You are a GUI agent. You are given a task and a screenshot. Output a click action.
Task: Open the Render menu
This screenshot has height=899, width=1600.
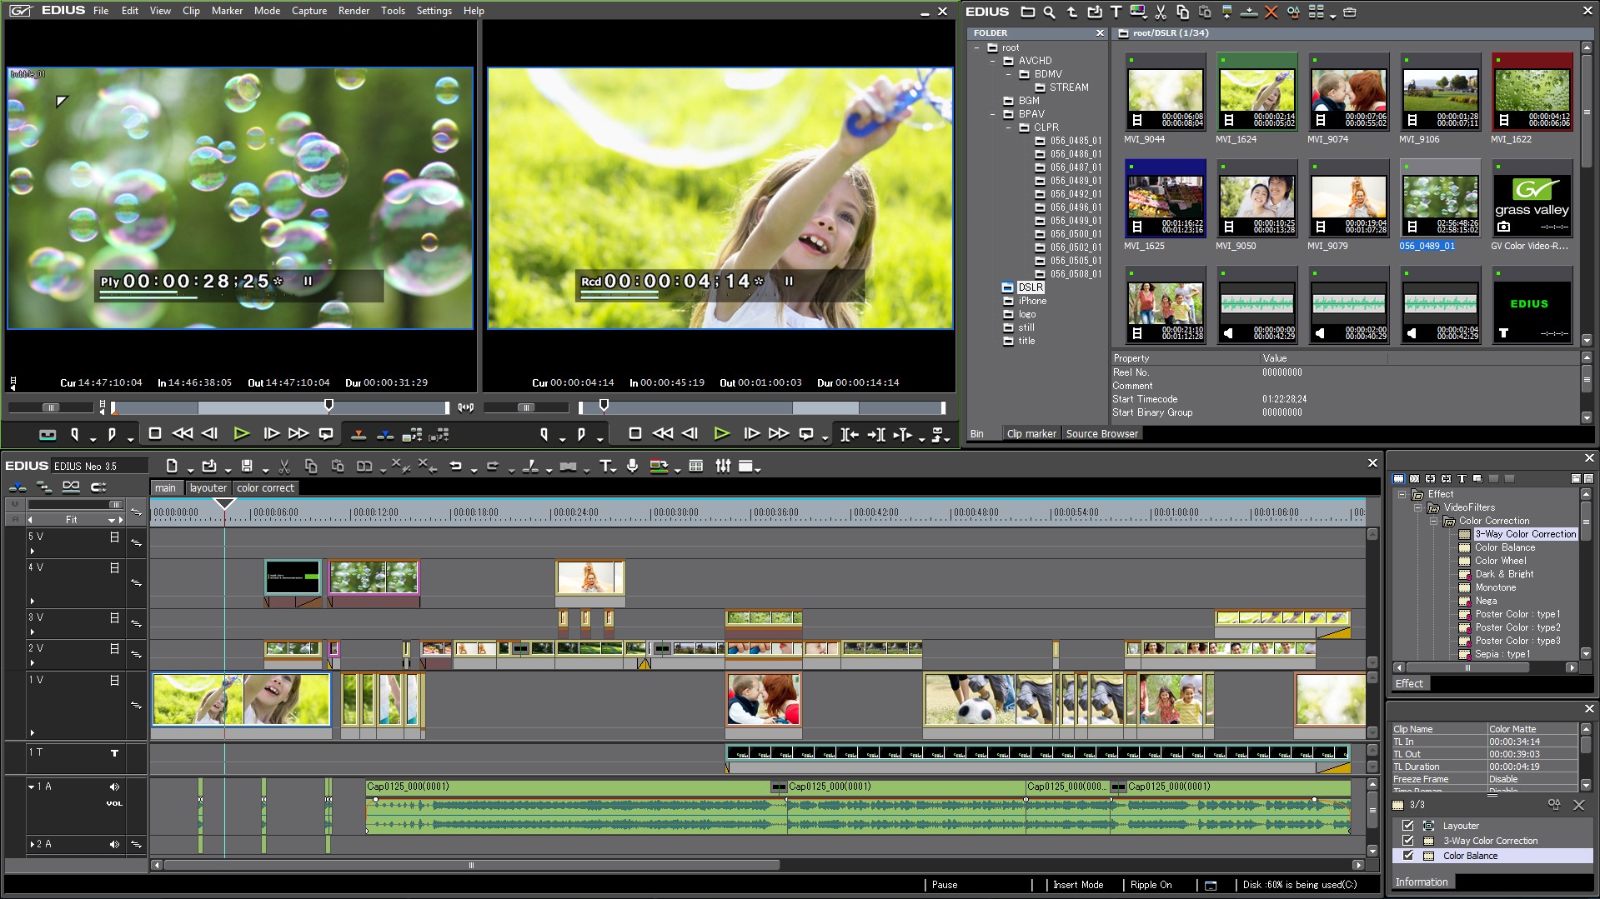pos(354,11)
